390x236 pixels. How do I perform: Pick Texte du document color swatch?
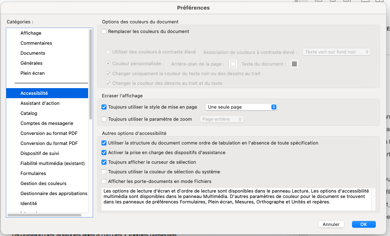pos(294,64)
